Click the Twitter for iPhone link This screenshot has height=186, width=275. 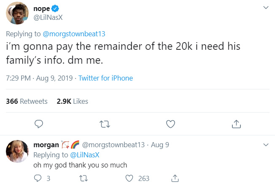(x=105, y=78)
